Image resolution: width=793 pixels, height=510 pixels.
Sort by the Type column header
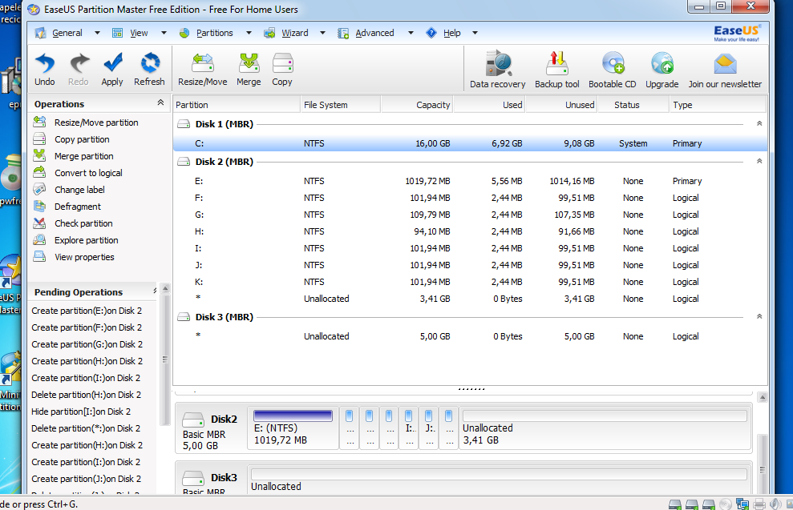(x=718, y=105)
